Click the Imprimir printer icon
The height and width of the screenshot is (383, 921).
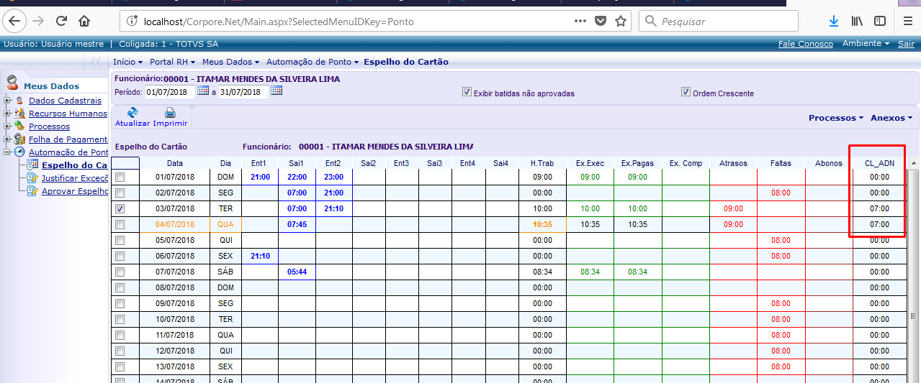pos(170,113)
